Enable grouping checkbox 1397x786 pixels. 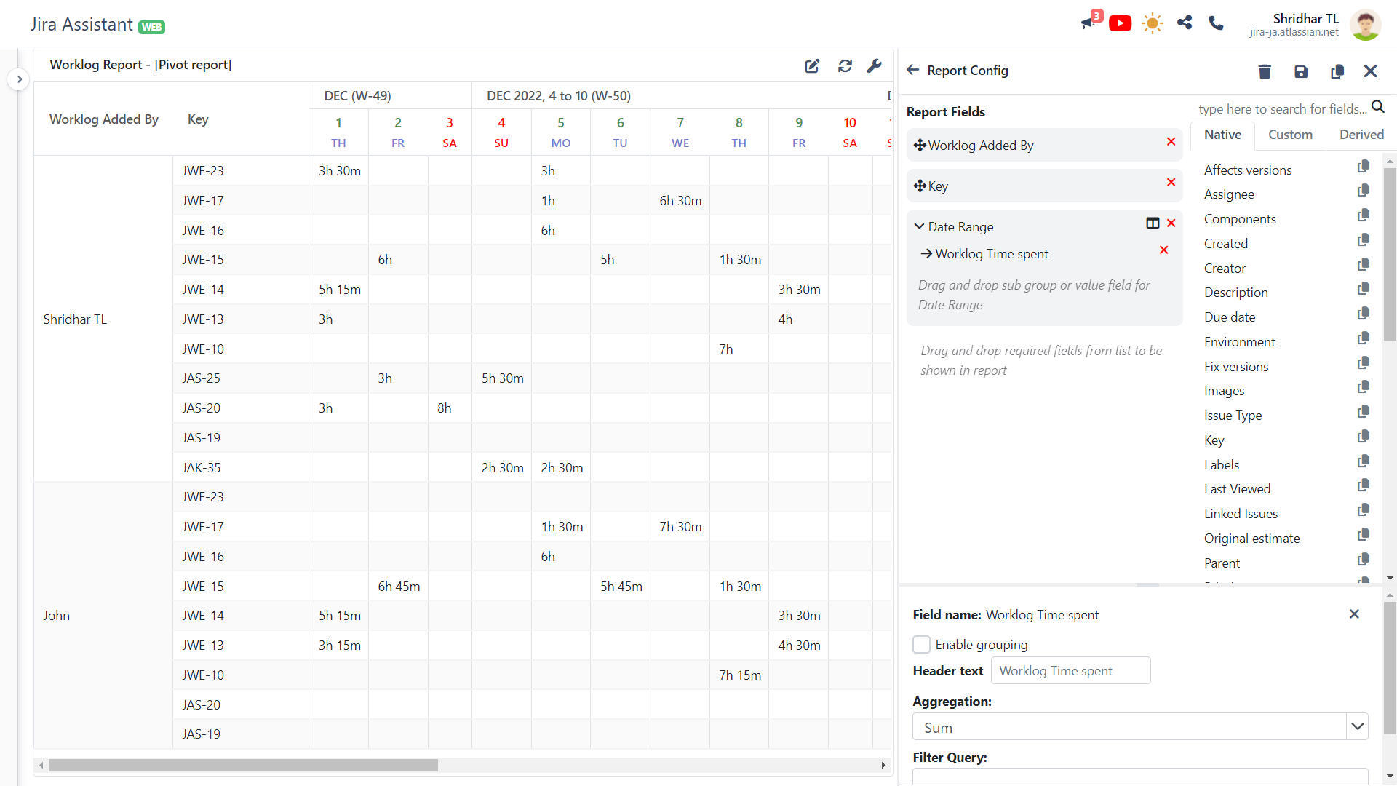click(x=921, y=645)
